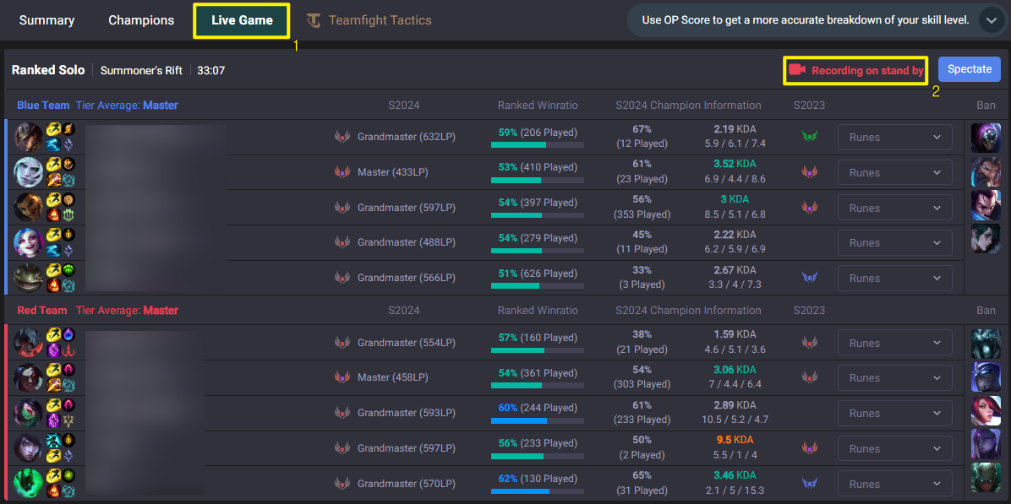1011x504 pixels.
Task: Open the Teamfight Tactics tab
Action: [x=380, y=20]
